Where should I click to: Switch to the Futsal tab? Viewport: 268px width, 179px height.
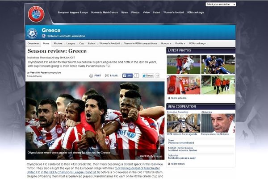(x=92, y=43)
